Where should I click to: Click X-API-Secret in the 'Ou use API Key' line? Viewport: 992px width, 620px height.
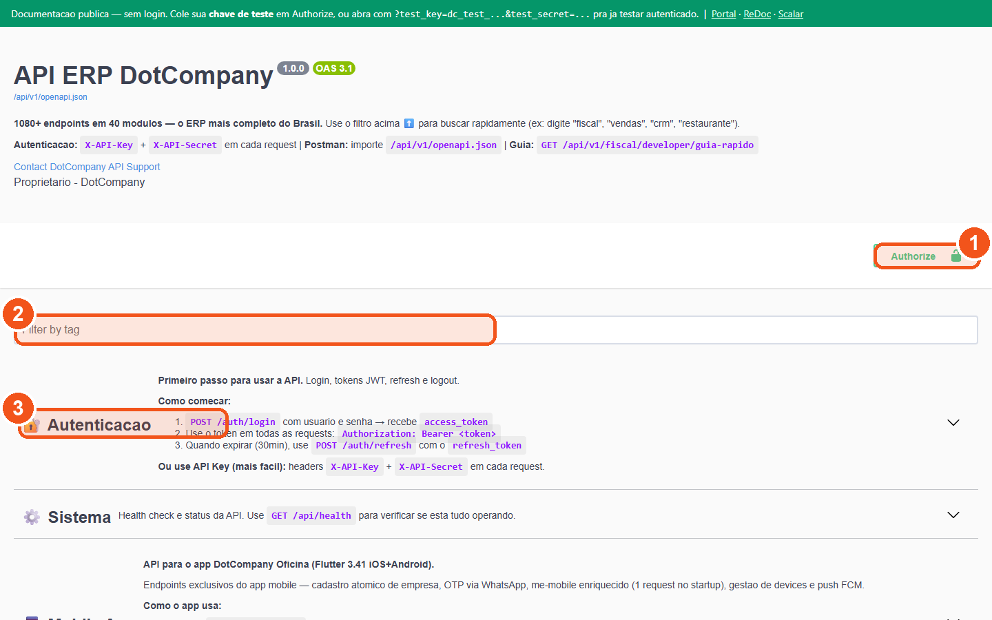pyautogui.click(x=431, y=467)
